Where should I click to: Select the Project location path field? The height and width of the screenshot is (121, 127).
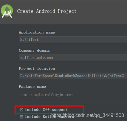tap(73, 76)
